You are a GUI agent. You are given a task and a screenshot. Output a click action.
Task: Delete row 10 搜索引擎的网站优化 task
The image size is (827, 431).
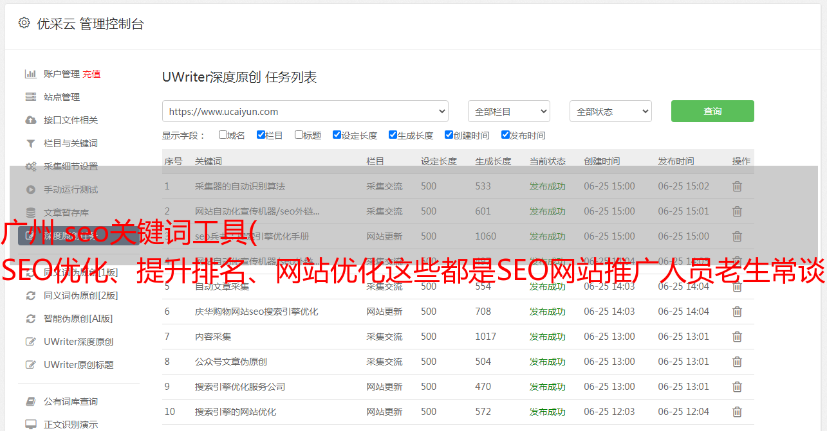click(738, 412)
